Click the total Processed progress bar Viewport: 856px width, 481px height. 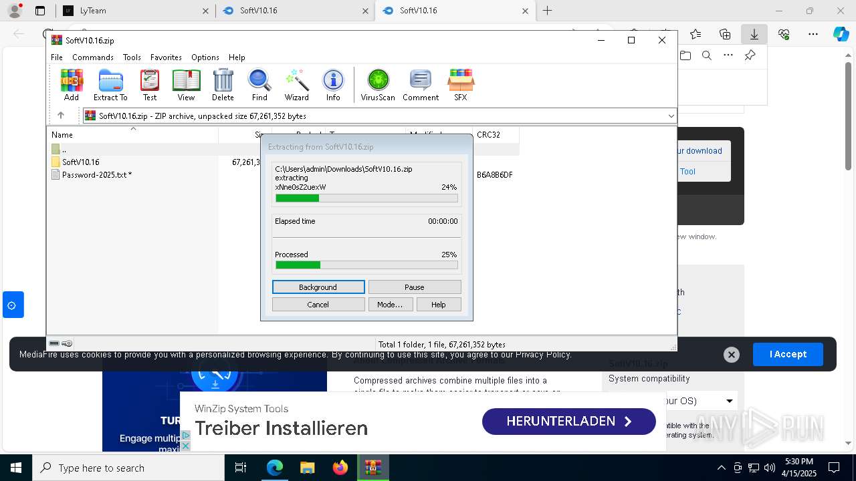(x=366, y=265)
